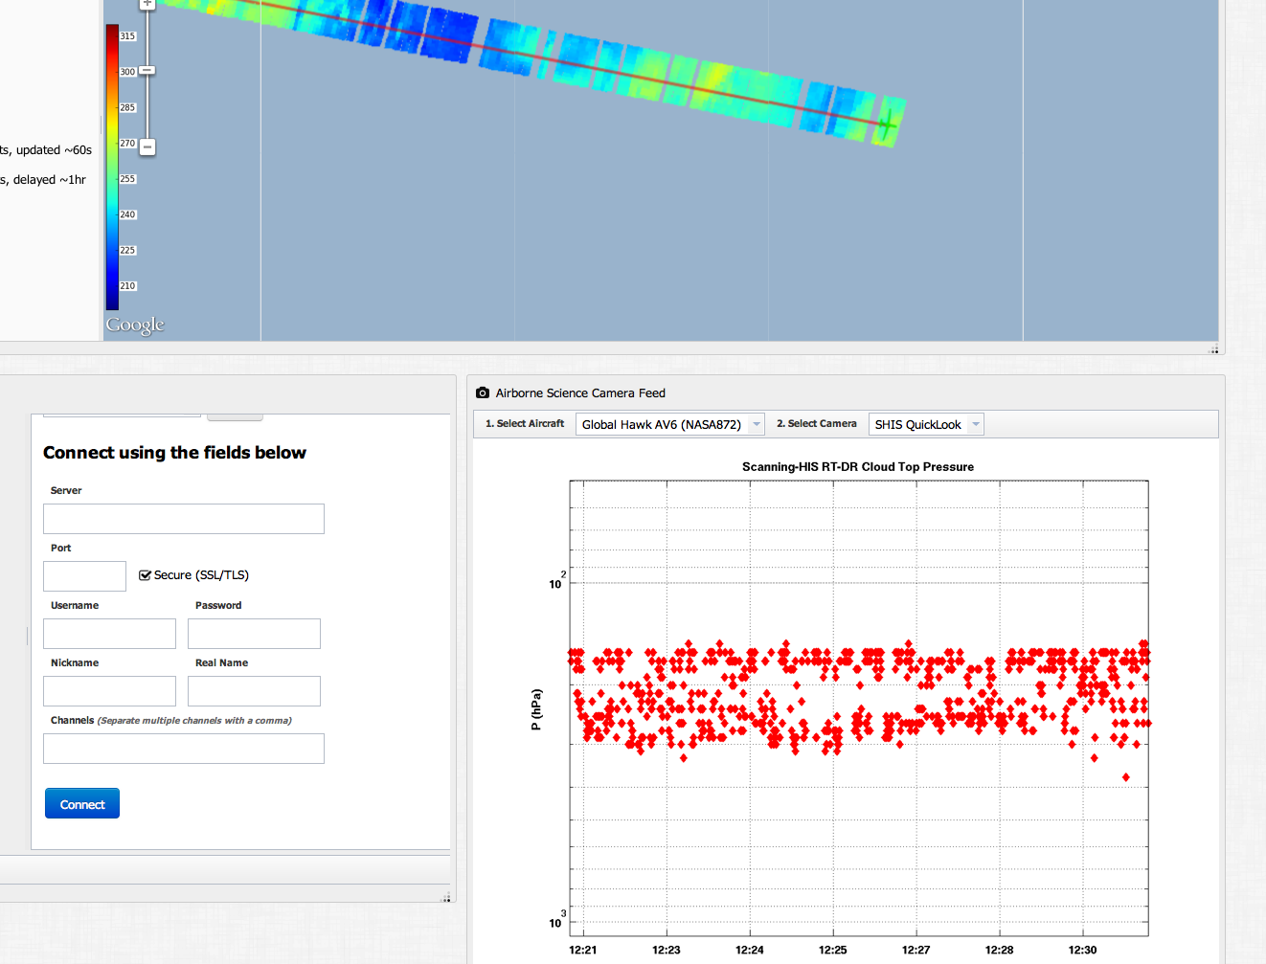This screenshot has height=964, width=1266.
Task: Click the map zoom-in plus button
Action: click(147, 4)
